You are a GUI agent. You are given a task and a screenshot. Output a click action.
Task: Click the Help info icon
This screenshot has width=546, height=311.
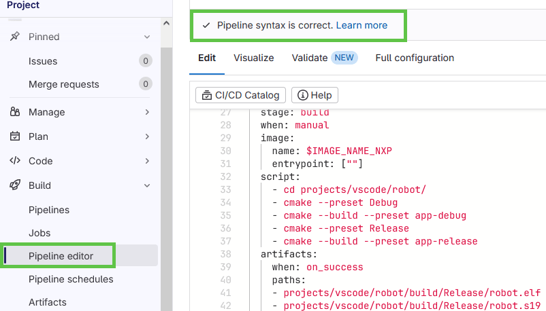tap(302, 95)
